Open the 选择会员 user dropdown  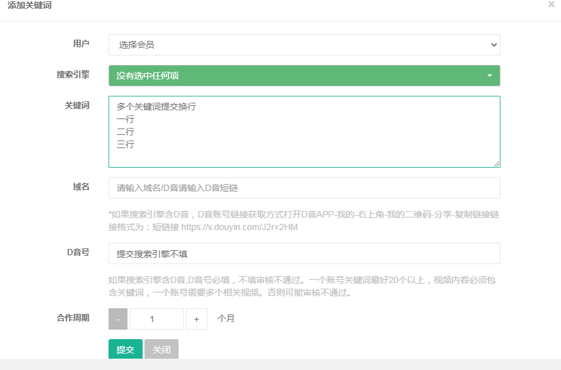click(x=304, y=45)
